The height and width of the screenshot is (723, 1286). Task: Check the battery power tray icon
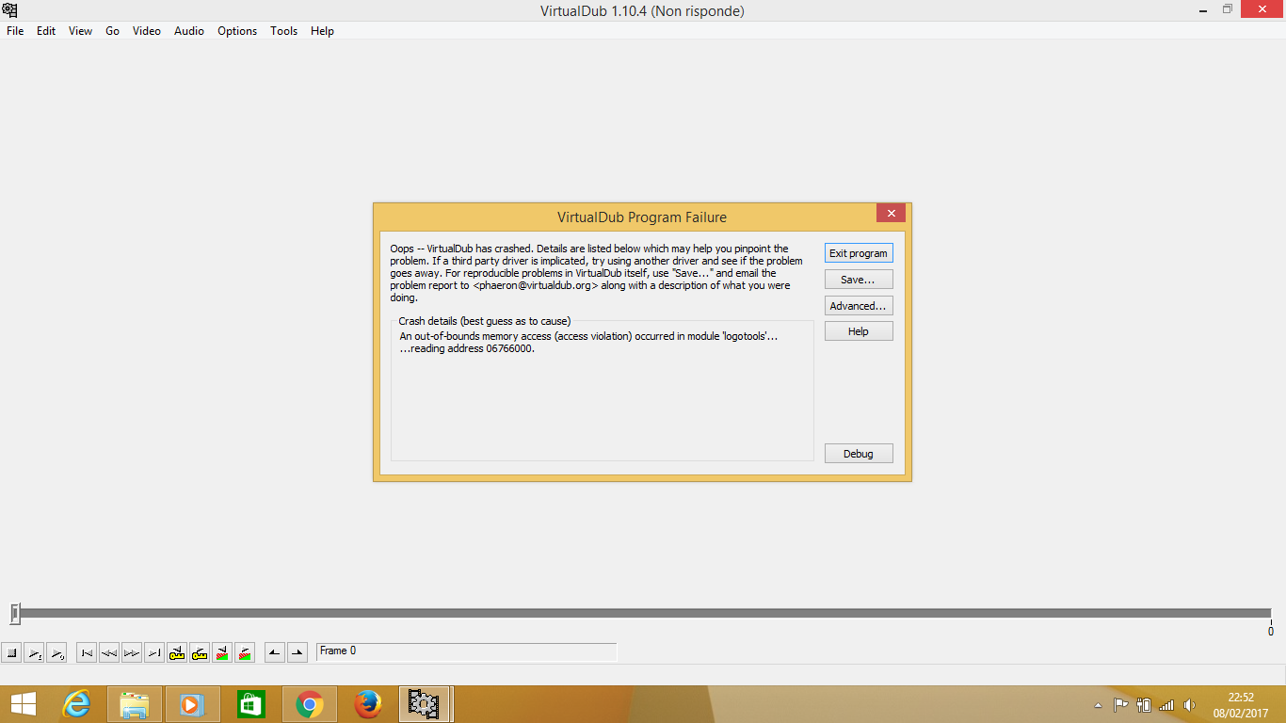(1144, 705)
